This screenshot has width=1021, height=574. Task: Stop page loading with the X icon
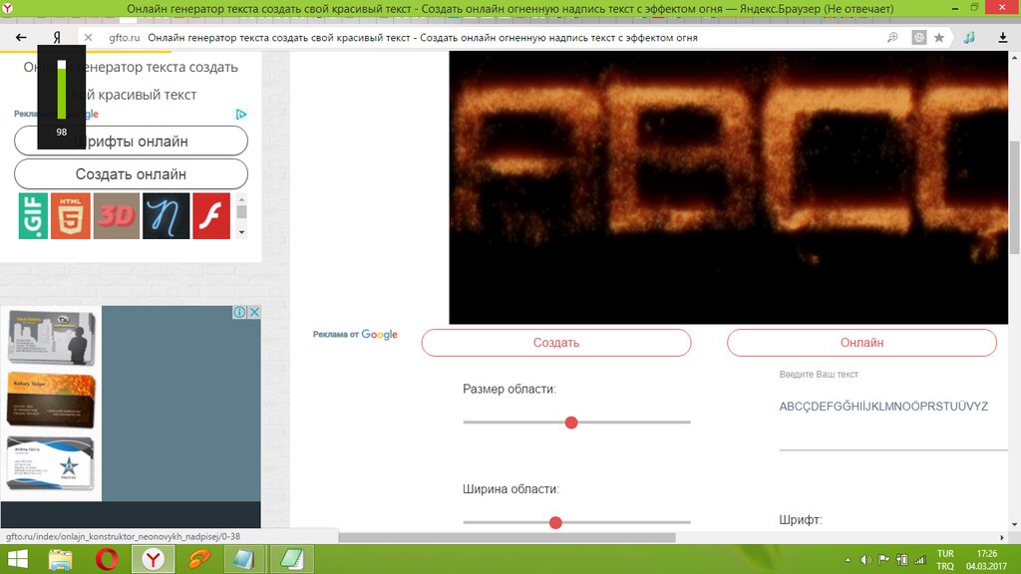click(88, 38)
